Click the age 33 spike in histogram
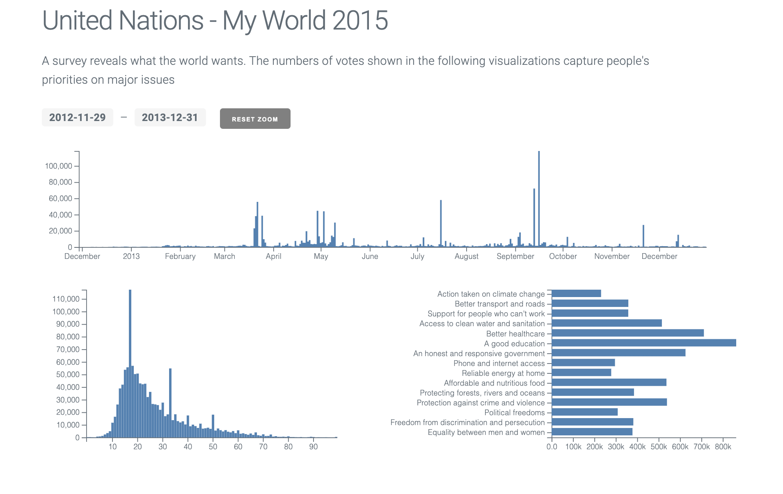The image size is (783, 494). (170, 403)
